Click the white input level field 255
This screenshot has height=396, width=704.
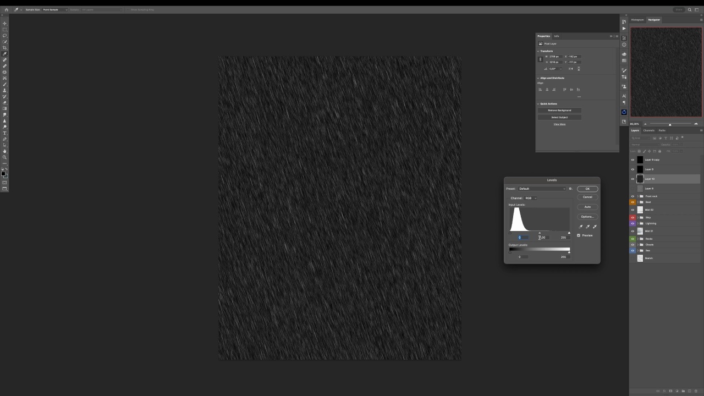563,238
